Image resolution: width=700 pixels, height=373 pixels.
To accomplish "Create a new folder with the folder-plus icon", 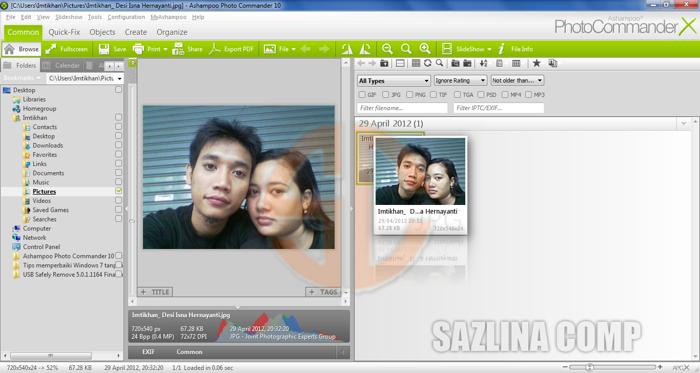I will (467, 63).
